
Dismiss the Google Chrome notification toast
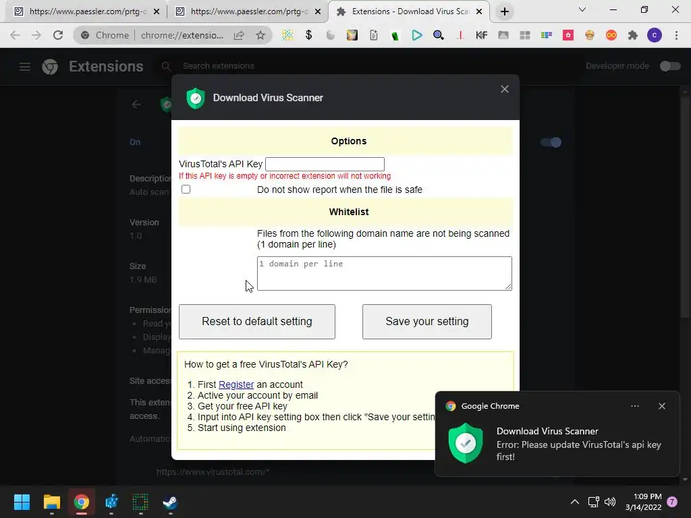coord(662,406)
